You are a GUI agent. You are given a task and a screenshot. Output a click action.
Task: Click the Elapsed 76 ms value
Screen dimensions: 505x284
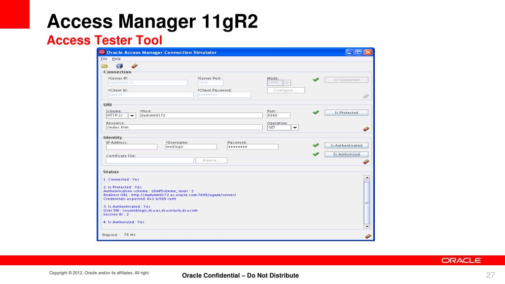pyautogui.click(x=130, y=234)
